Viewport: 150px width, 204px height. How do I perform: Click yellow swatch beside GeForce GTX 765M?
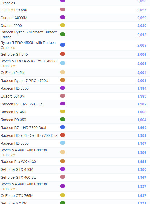pyautogui.click(x=63, y=195)
